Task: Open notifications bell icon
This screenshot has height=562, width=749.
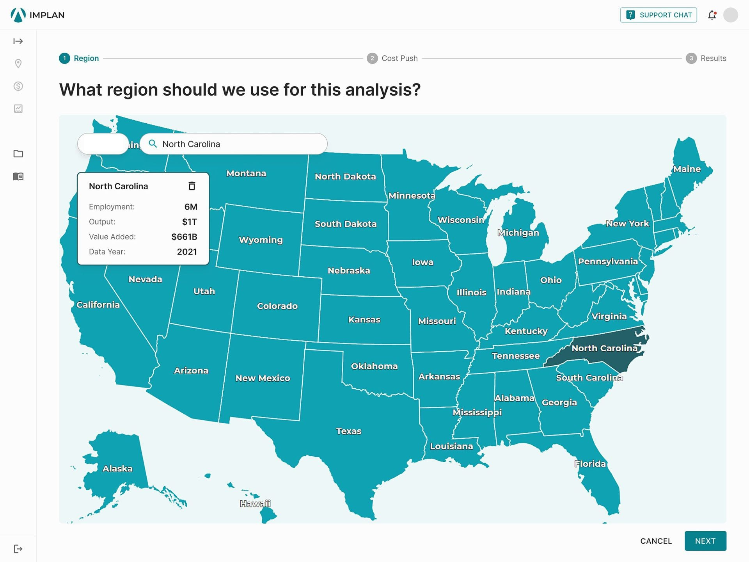Action: (x=712, y=15)
